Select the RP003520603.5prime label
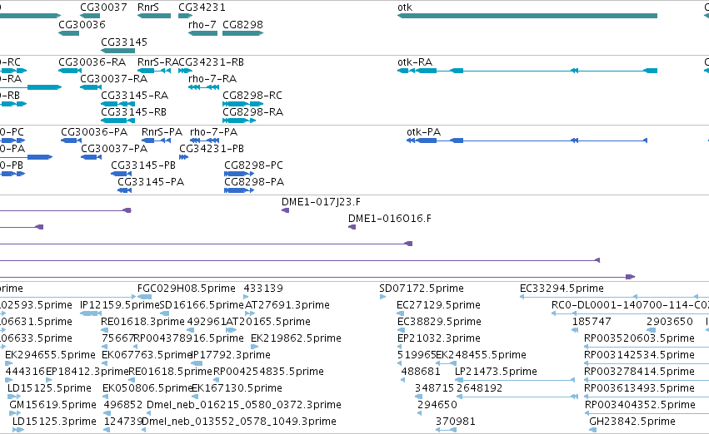709x434 pixels. coord(639,338)
